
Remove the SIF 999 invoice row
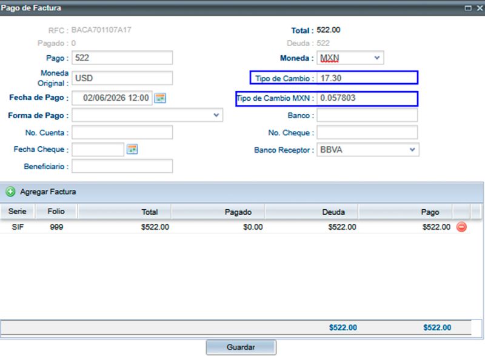(461, 227)
